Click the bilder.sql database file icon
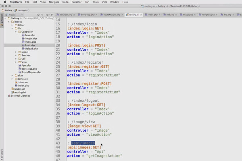 point(13,89)
